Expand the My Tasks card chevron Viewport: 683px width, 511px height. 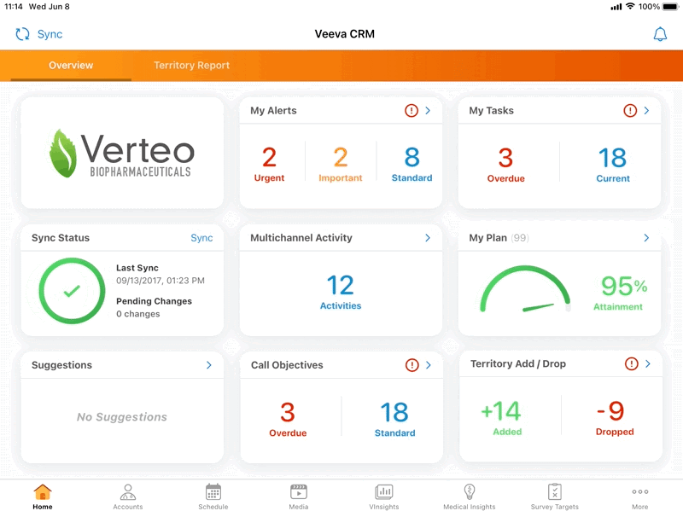pos(647,111)
